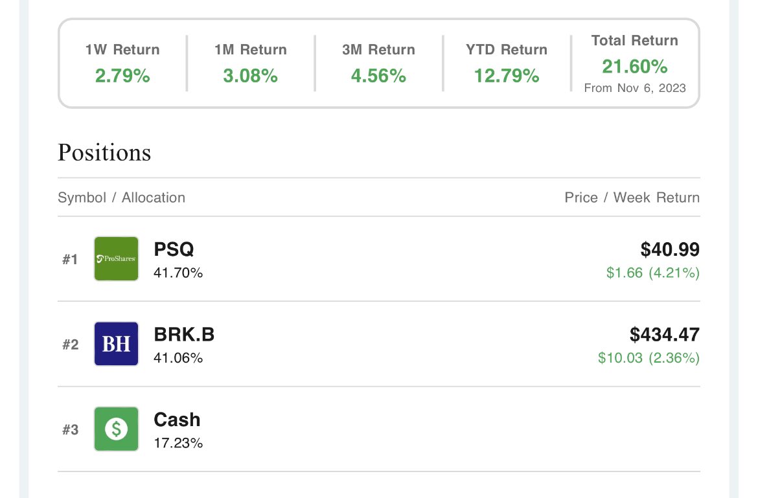Click the From Nov 6, 2023 date

[635, 88]
